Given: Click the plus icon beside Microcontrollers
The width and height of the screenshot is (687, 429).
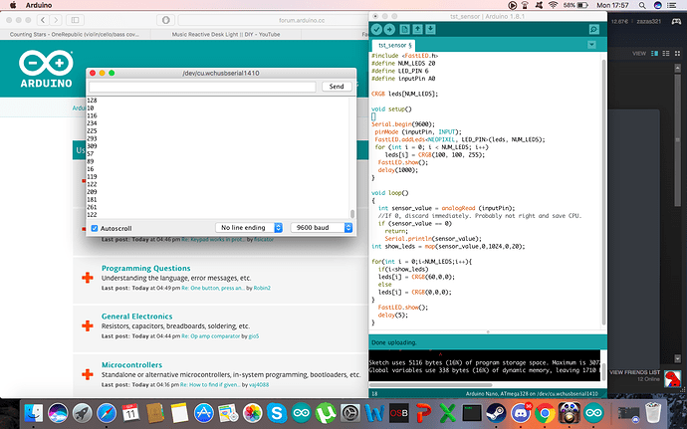Looking at the screenshot, I should point(88,374).
